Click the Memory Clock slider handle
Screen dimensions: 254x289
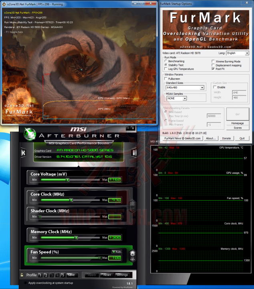[x=77, y=238]
